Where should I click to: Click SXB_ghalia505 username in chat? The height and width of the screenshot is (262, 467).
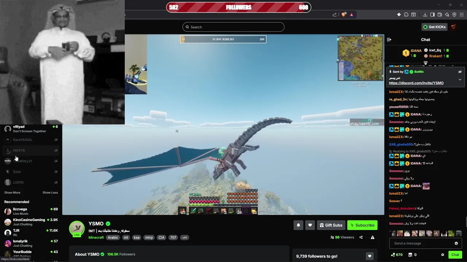pyautogui.click(x=401, y=144)
